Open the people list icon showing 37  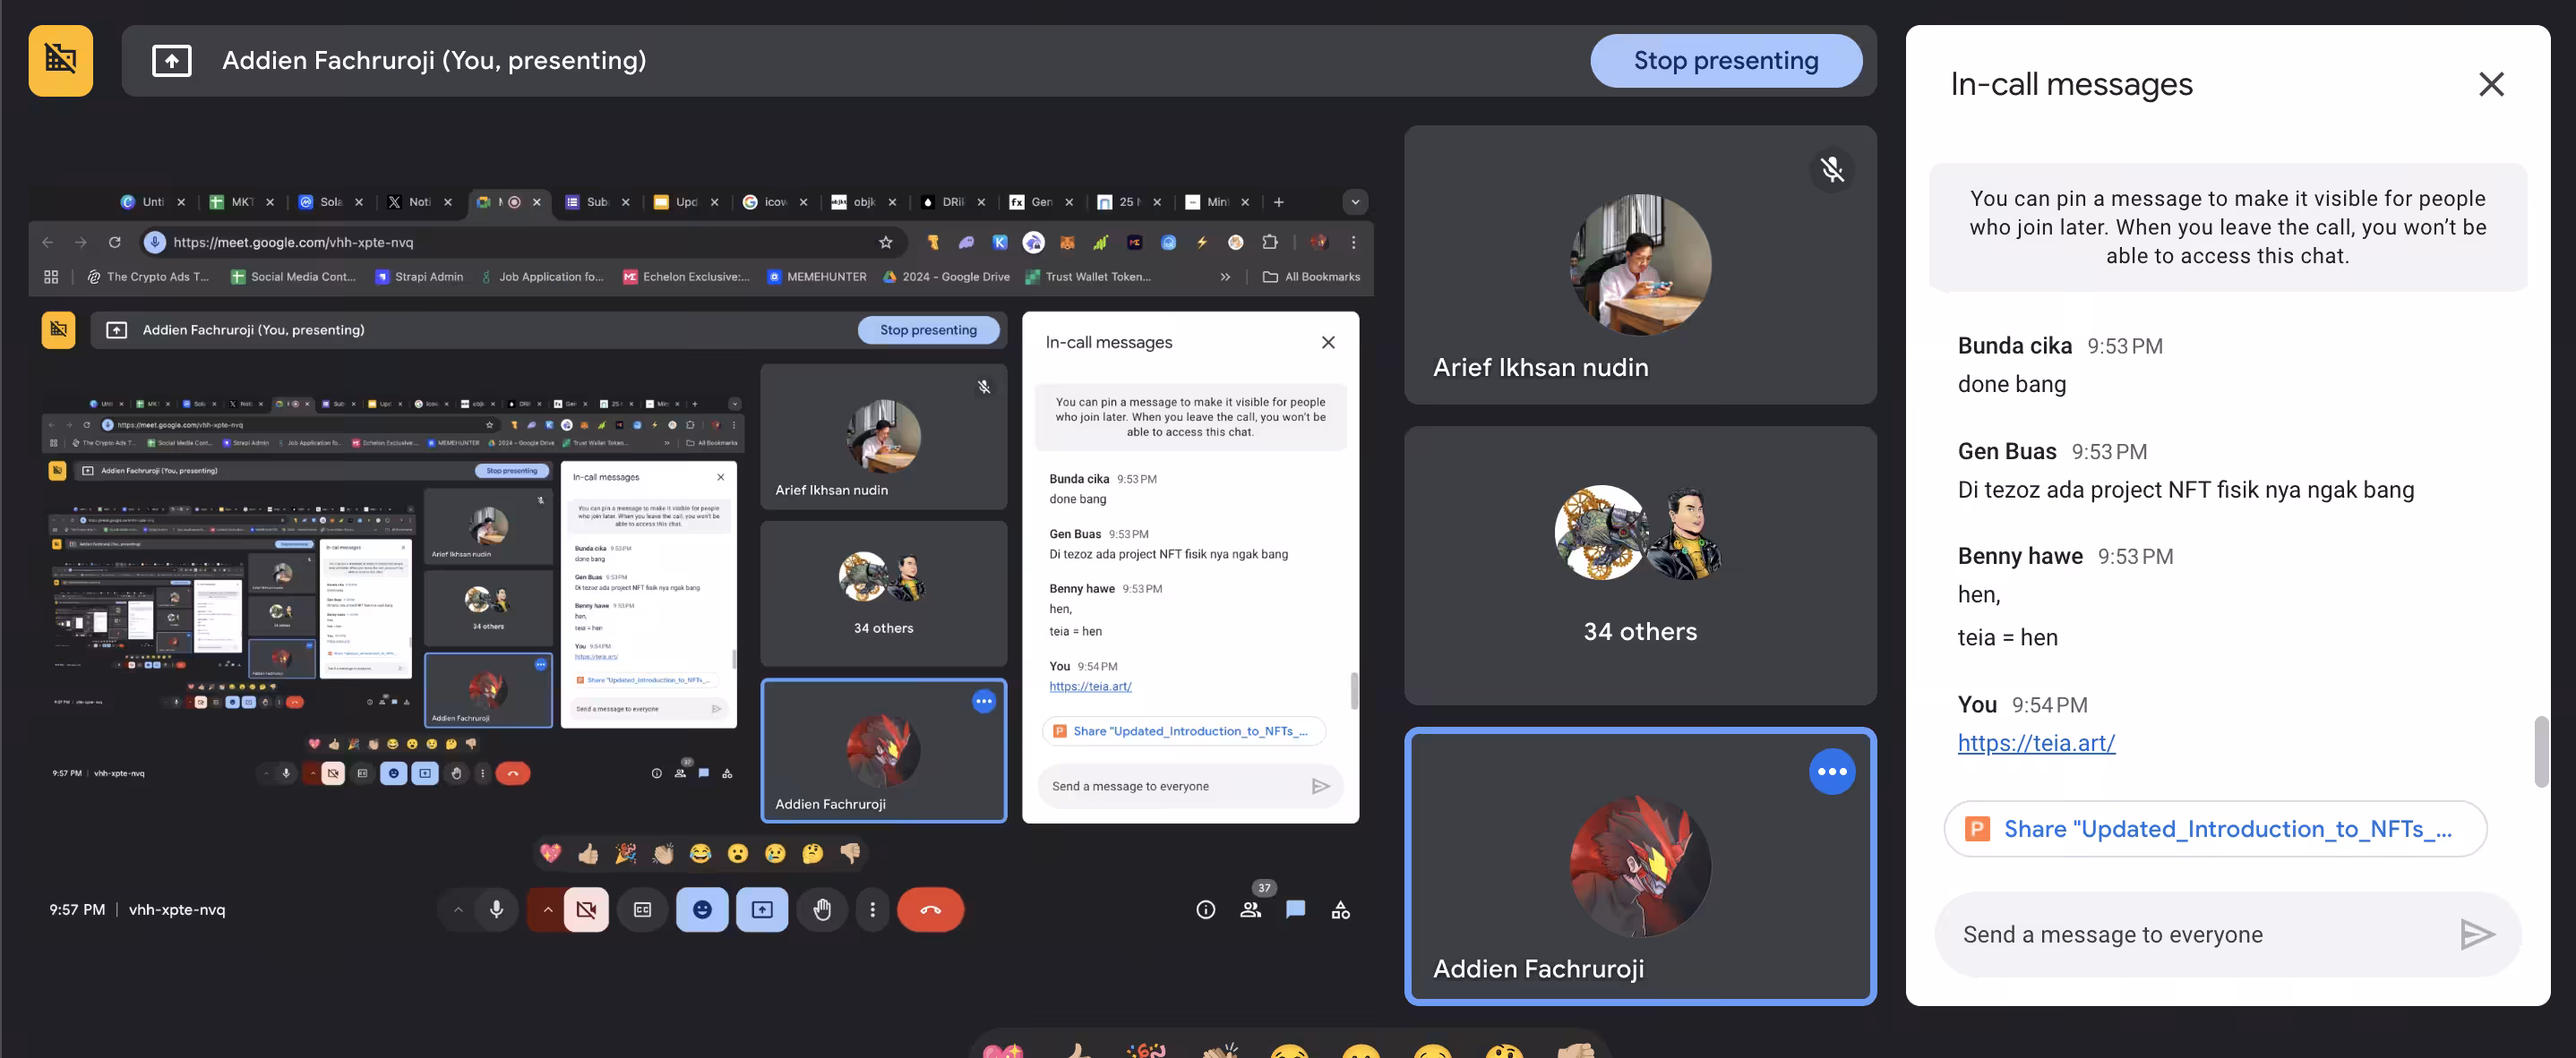pyautogui.click(x=1250, y=909)
